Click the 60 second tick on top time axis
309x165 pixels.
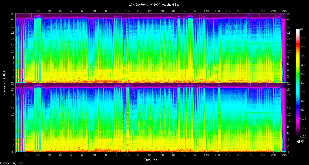point(83,11)
